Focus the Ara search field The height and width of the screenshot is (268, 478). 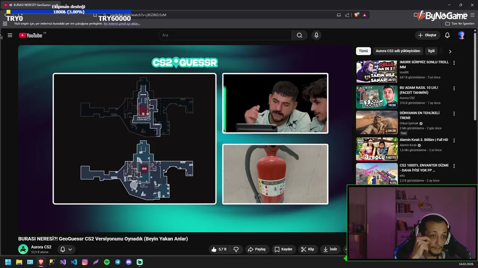point(225,35)
